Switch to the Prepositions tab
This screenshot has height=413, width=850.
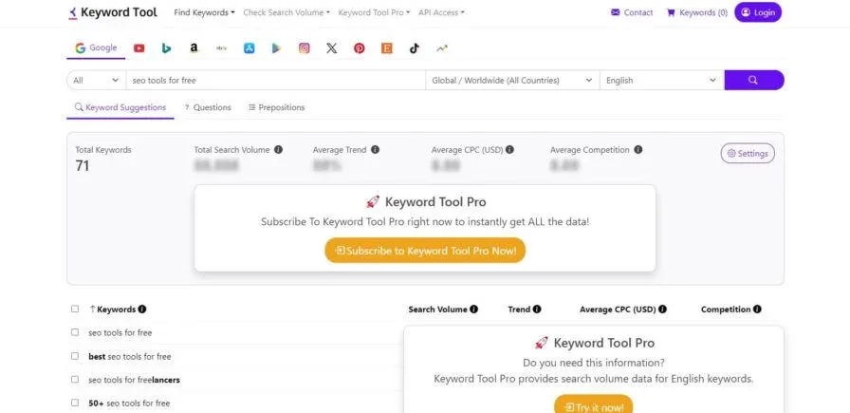pos(276,107)
